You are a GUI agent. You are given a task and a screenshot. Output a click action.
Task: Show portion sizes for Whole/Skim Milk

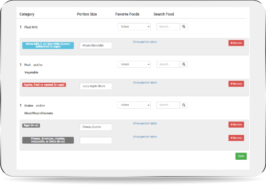(145, 42)
